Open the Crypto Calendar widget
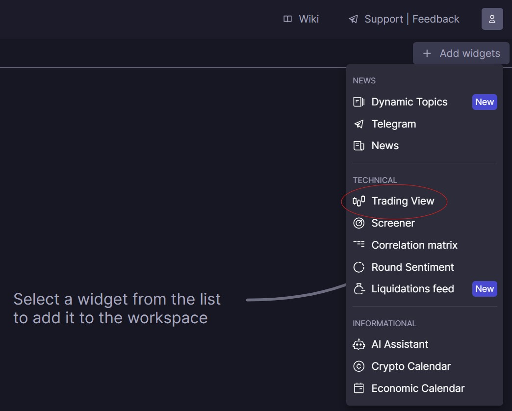The width and height of the screenshot is (512, 411). (410, 366)
